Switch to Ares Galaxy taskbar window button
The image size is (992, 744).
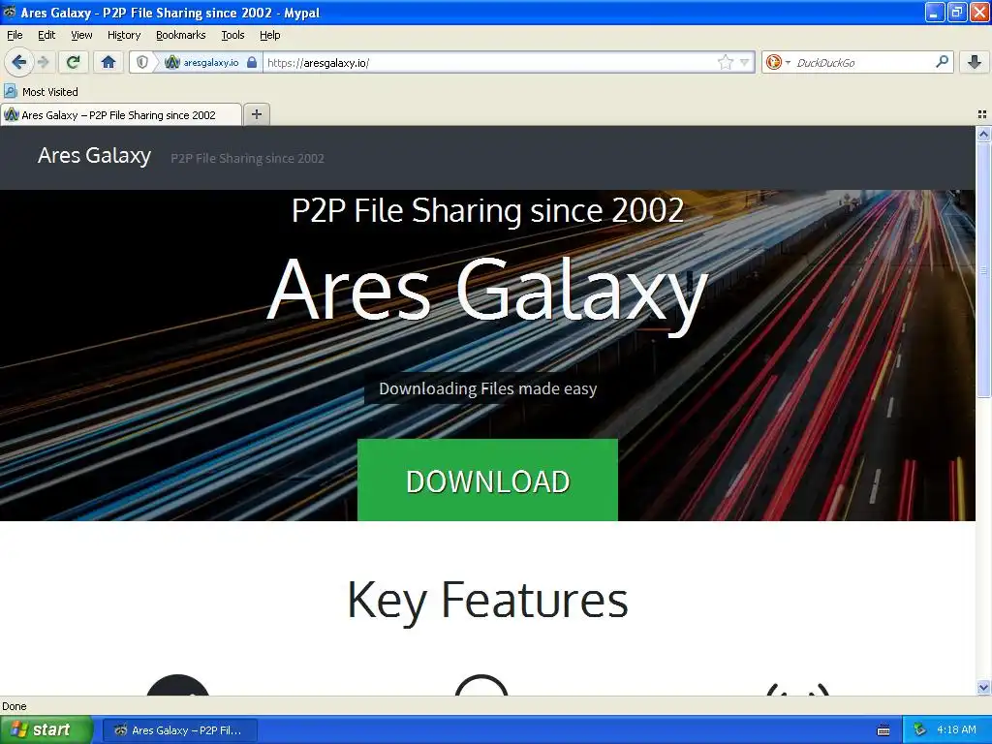[179, 730]
